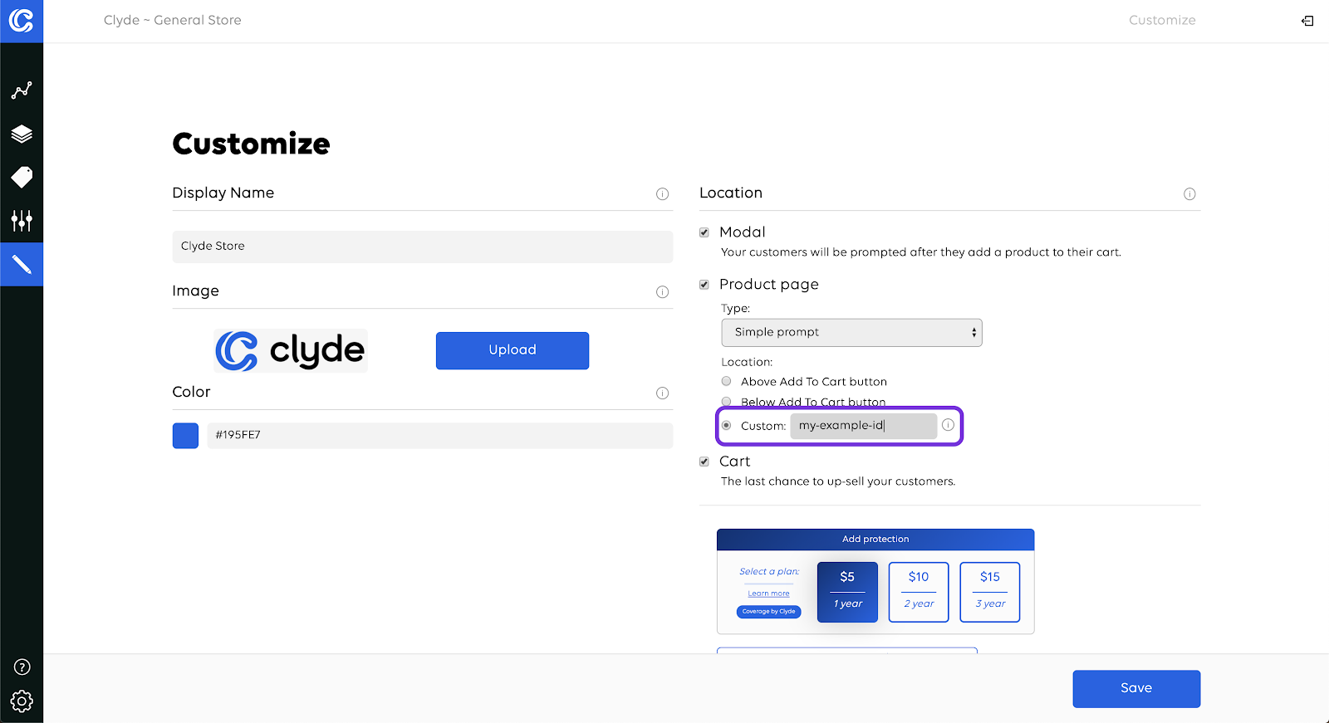Toggle the Modal checkbox
The image size is (1329, 723).
(704, 232)
